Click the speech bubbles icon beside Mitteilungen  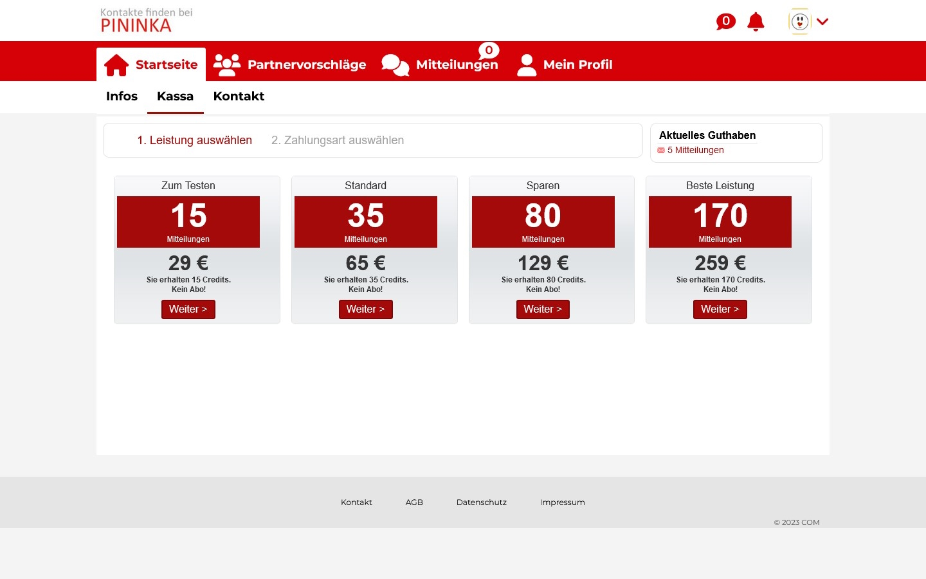(395, 66)
